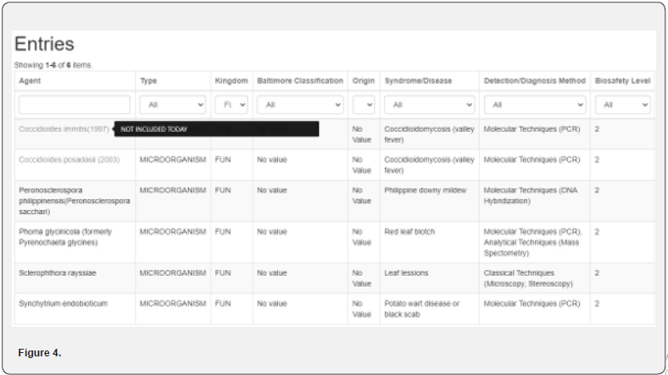The height and width of the screenshot is (375, 668).
Task: Open the Type filter dropdown
Action: [x=172, y=105]
